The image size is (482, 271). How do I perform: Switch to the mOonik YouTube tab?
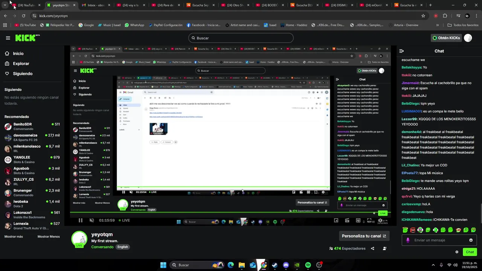pos(374,5)
